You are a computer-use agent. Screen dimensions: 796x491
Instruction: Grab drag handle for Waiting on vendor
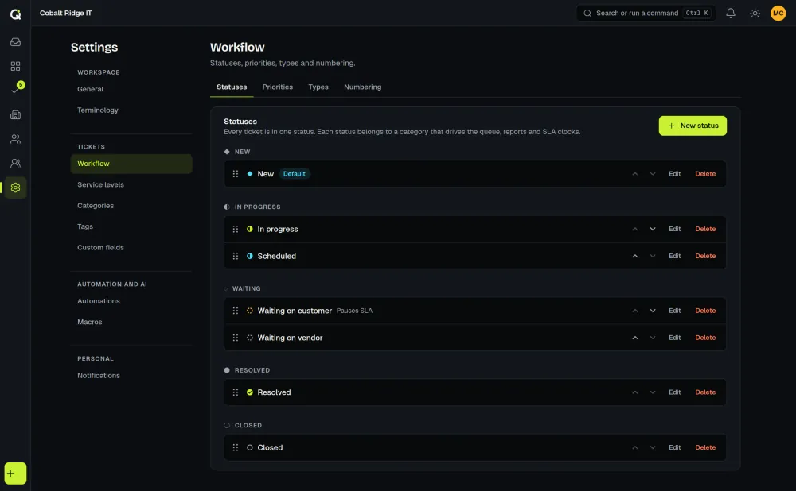(236, 338)
